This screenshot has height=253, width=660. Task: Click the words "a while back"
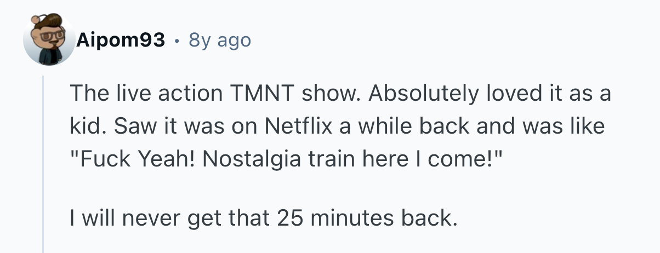(406, 127)
